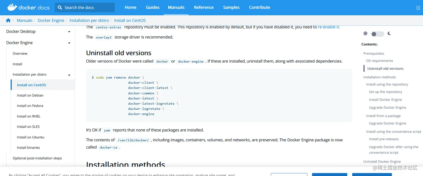The width and height of the screenshot is (423, 176).
Task: Click the docker-engine inline code in paragraph
Action: pos(191,61)
